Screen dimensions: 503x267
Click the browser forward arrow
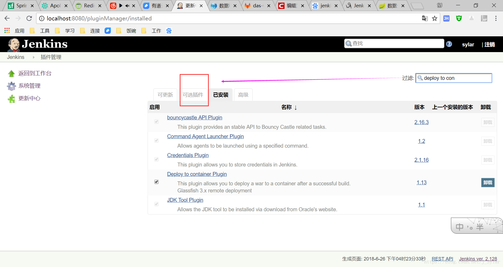click(18, 18)
